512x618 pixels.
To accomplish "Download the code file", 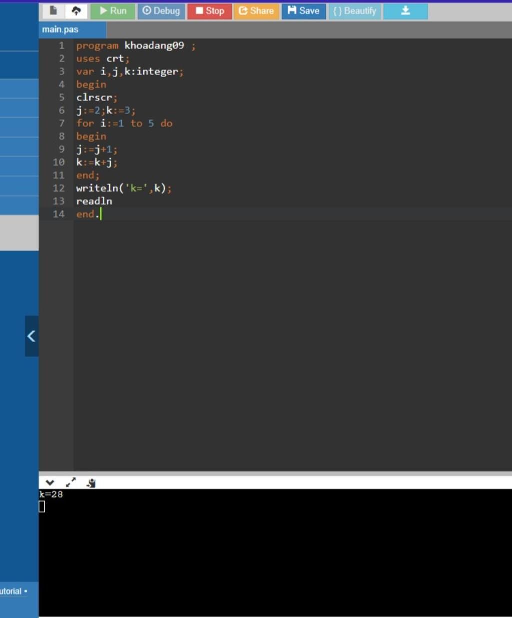I will pyautogui.click(x=405, y=11).
